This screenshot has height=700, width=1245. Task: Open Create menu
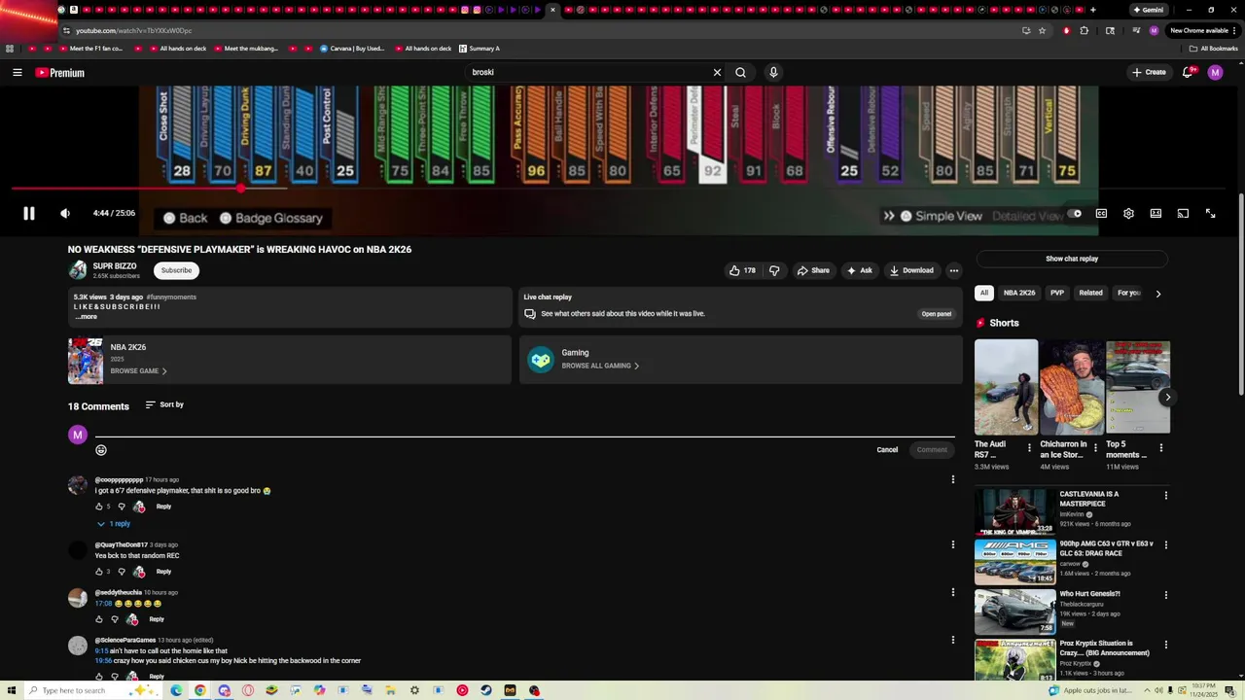[x=1148, y=72]
